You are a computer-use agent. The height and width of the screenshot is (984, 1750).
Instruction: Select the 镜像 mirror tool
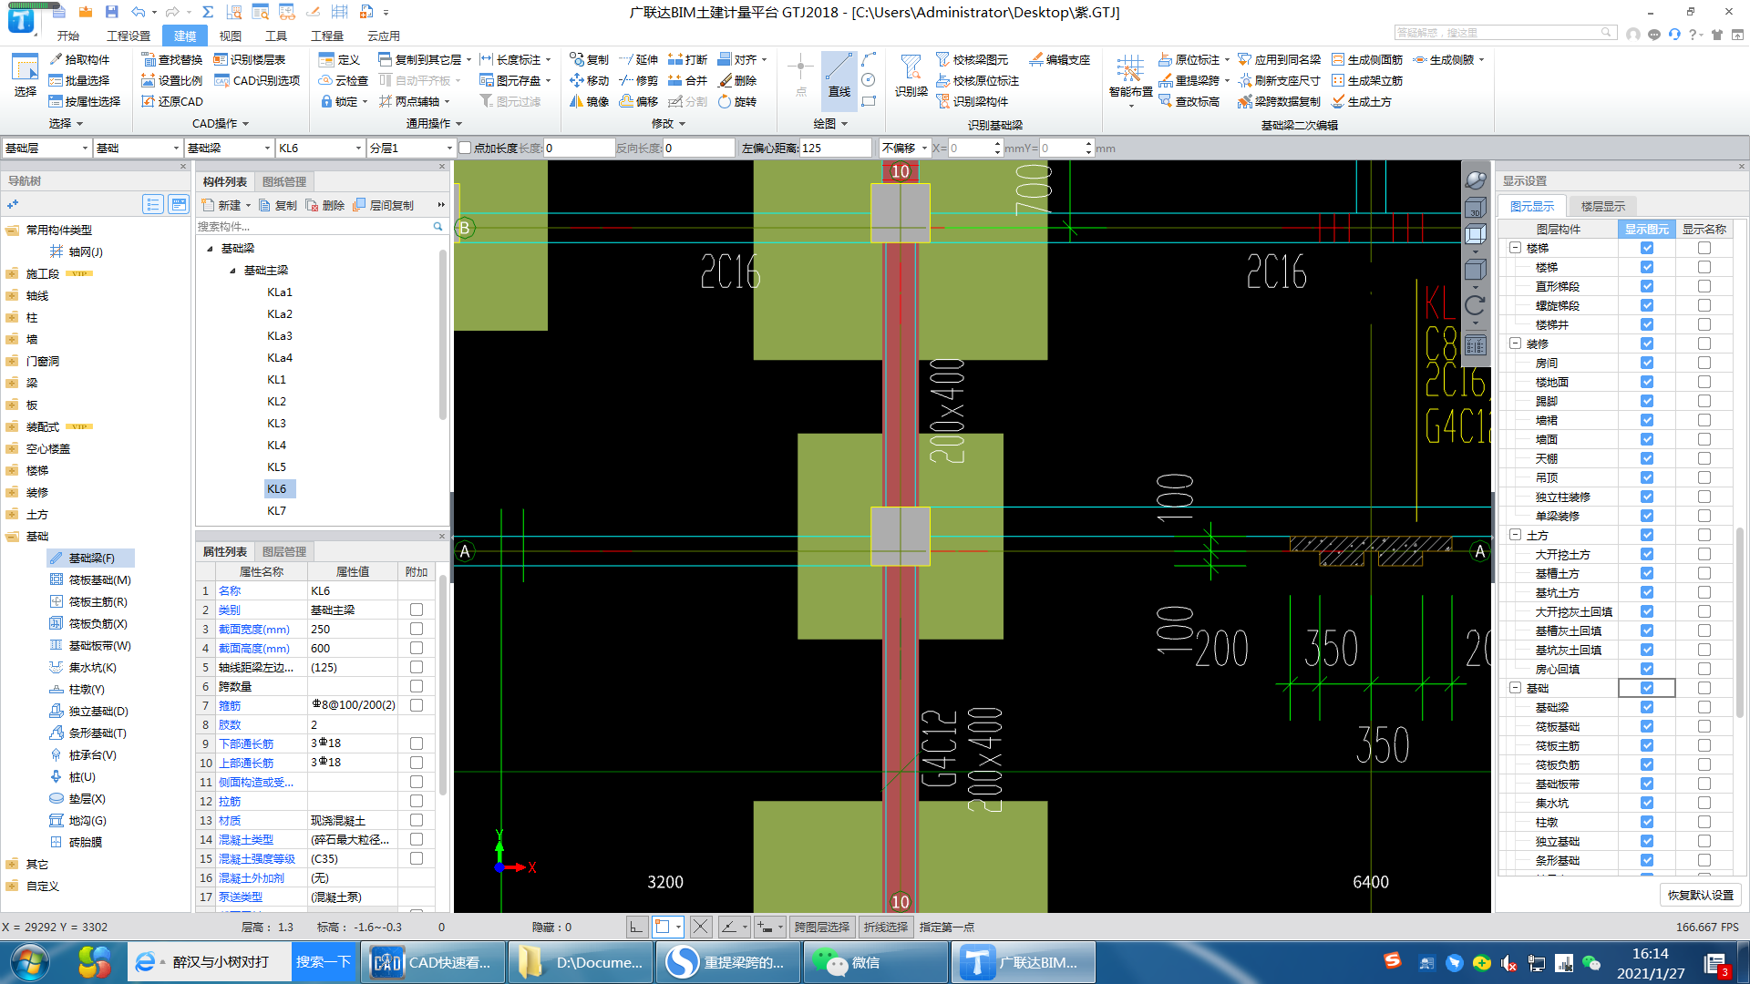tap(589, 101)
